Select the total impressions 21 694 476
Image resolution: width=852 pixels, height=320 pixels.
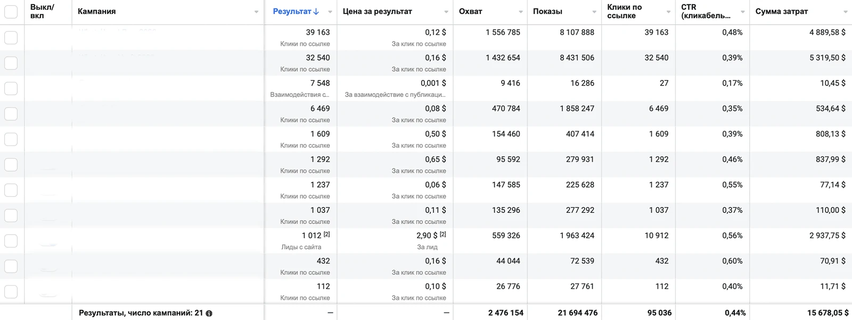(x=578, y=313)
